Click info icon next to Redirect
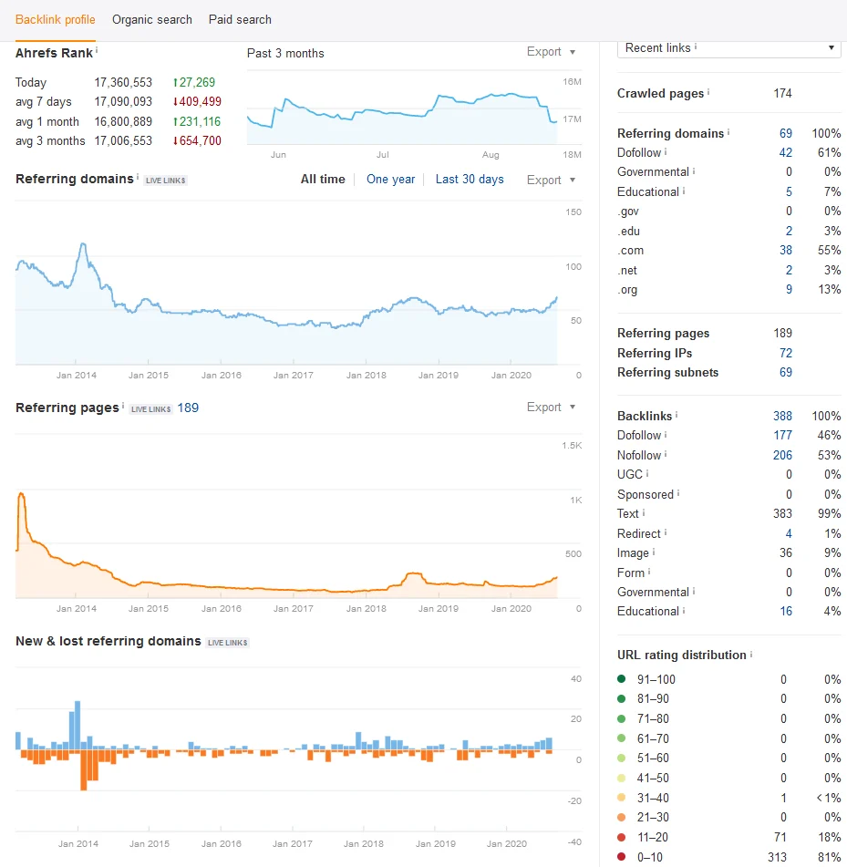The image size is (847, 867). pyautogui.click(x=665, y=532)
